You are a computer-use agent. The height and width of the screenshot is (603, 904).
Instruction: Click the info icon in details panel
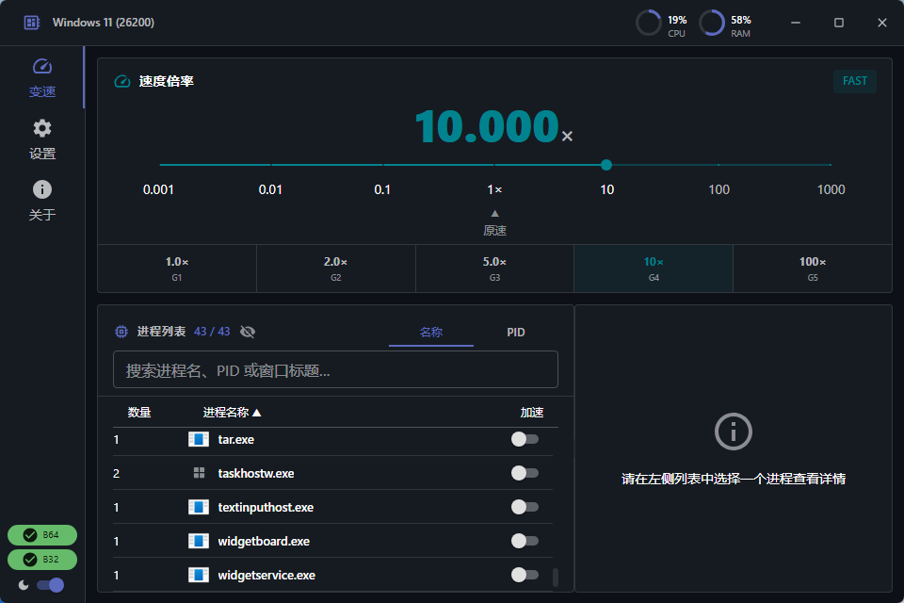click(734, 432)
